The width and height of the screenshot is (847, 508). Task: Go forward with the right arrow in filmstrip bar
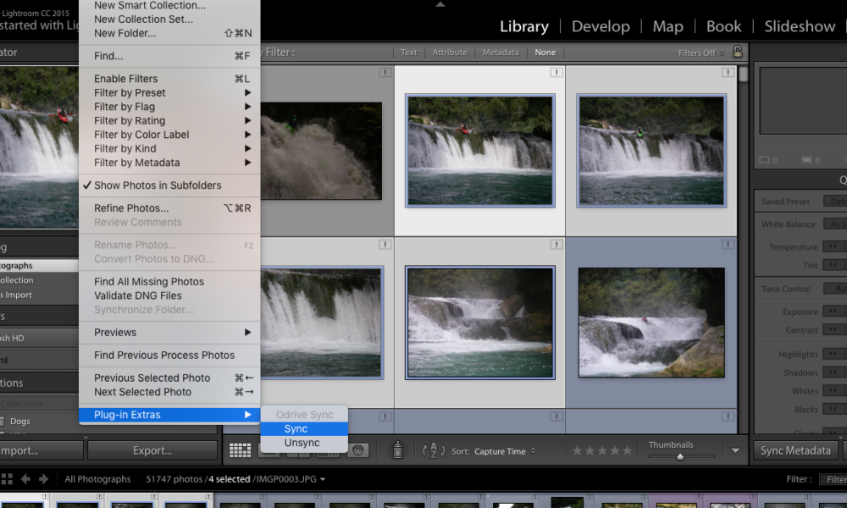44,479
